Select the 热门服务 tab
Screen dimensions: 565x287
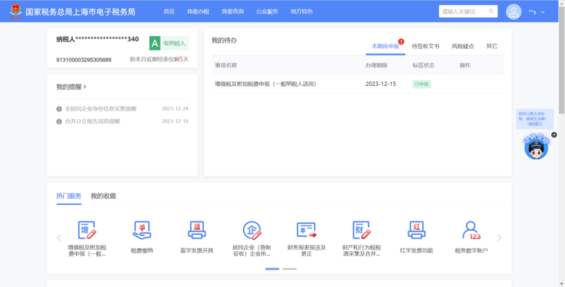tap(69, 196)
